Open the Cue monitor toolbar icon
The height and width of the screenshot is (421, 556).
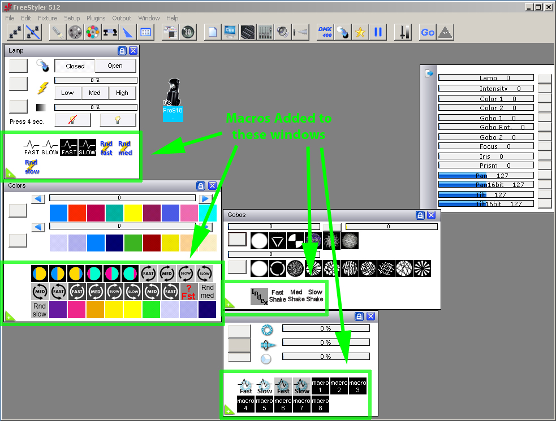click(230, 32)
